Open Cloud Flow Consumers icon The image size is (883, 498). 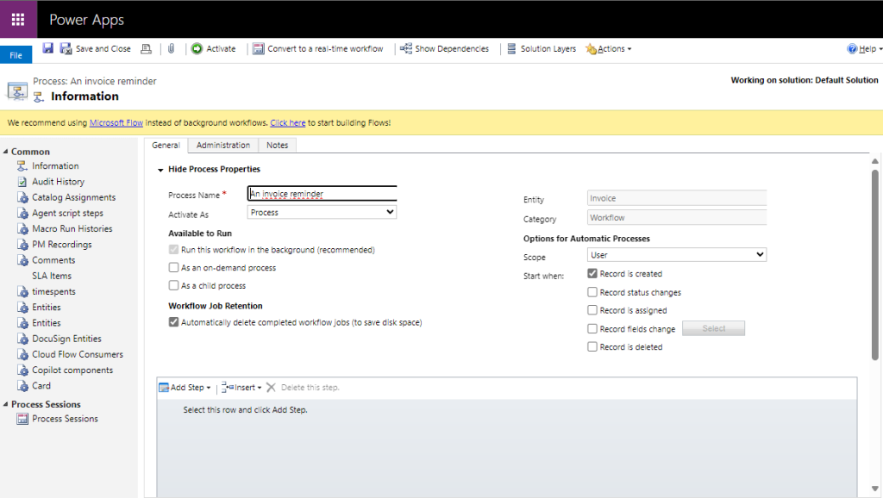[x=22, y=354]
